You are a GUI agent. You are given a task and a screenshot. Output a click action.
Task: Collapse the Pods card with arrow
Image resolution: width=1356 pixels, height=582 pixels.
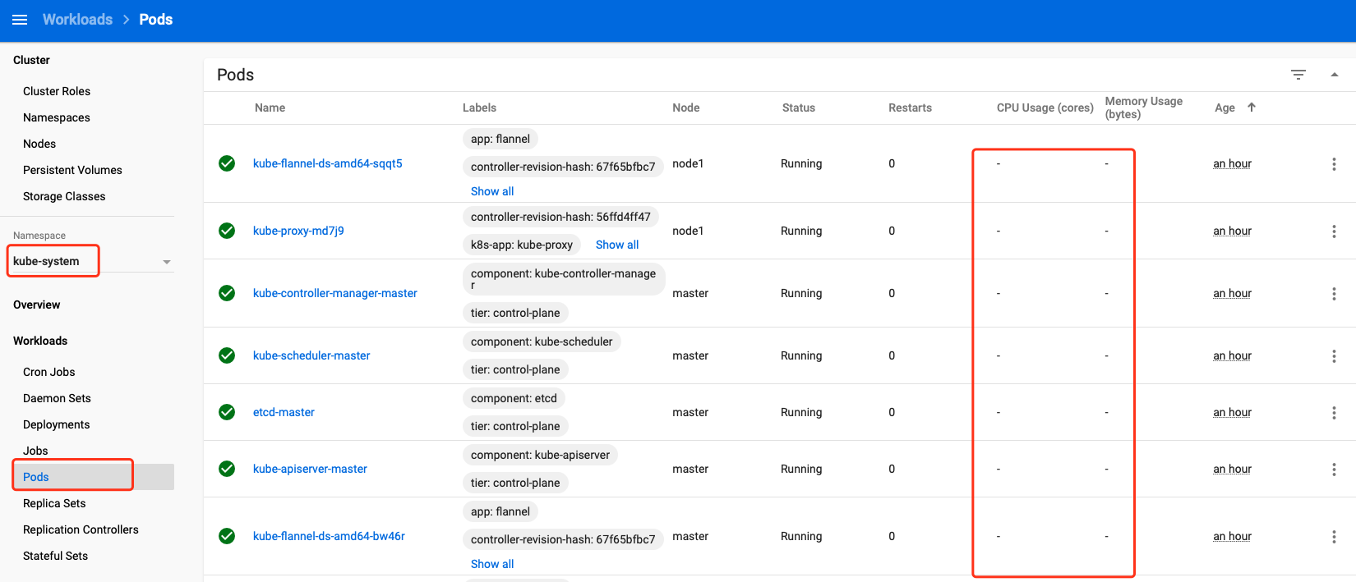[1335, 75]
